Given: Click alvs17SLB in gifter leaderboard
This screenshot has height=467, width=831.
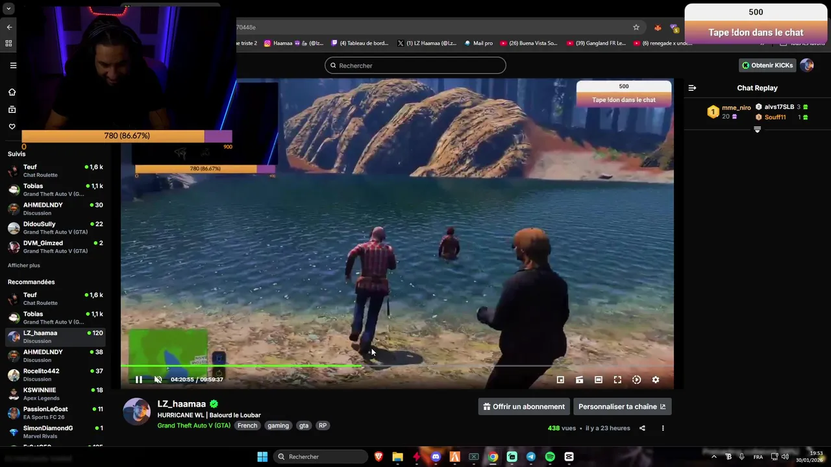Looking at the screenshot, I should point(779,107).
